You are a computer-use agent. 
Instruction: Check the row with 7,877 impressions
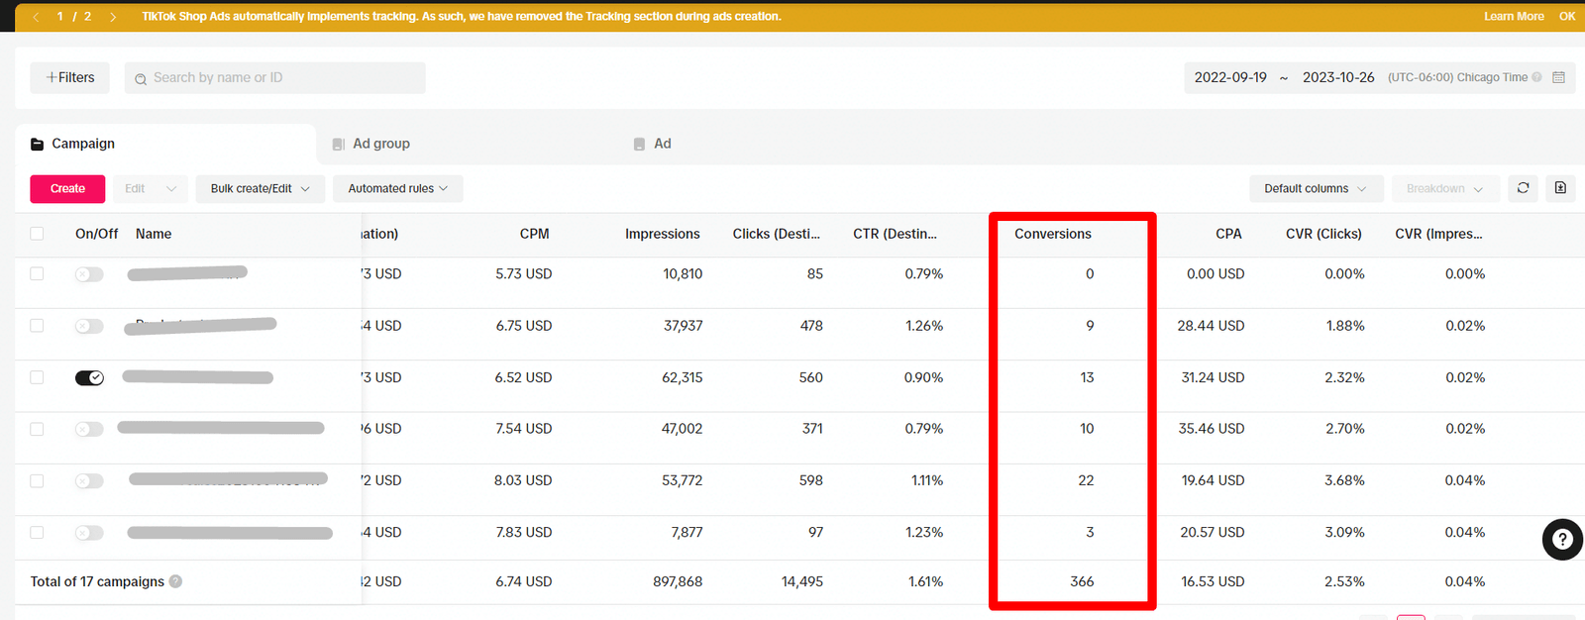point(37,532)
